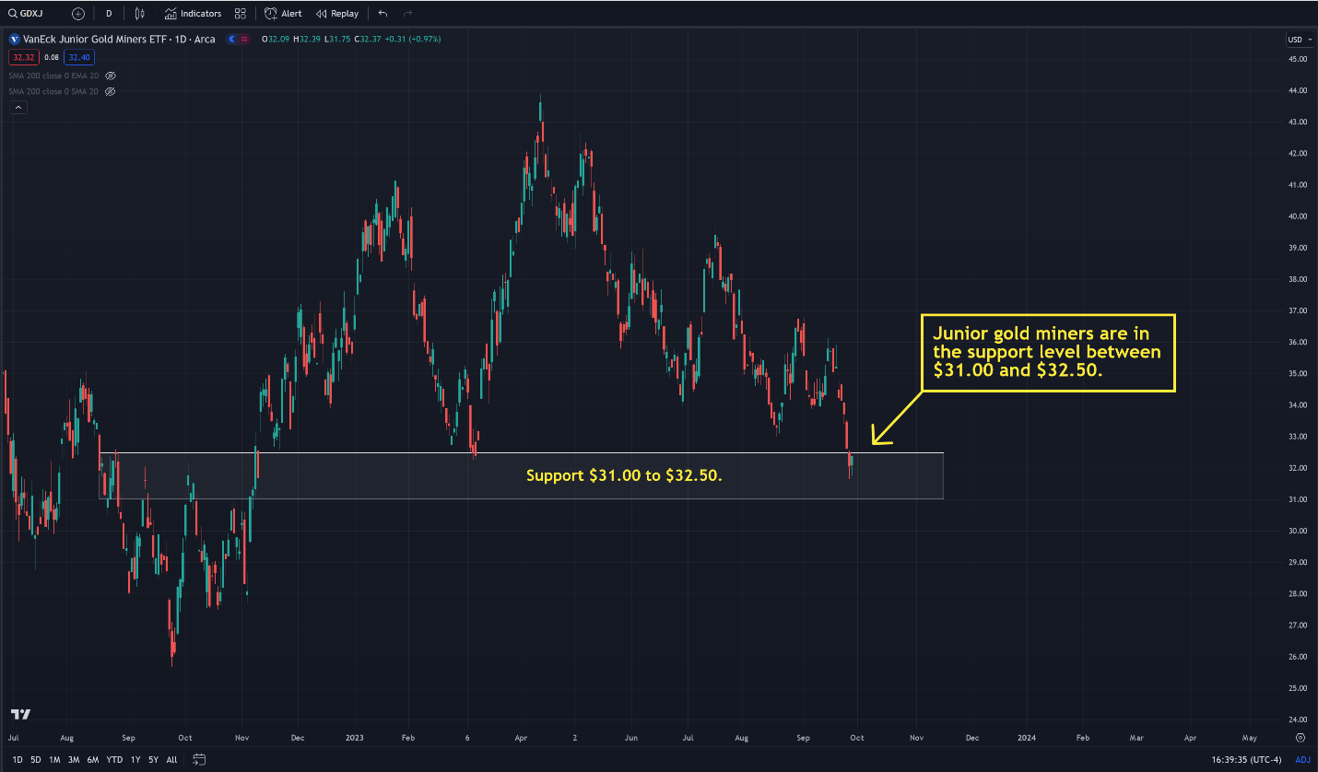Click the 45.00 price axis label

coord(1298,59)
